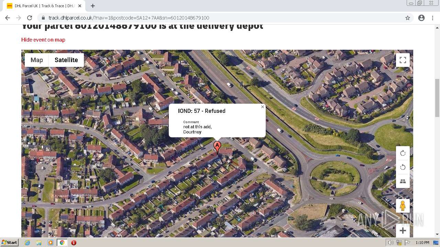Rotate map clockwise
Screen dimensions: 440x247
[403, 153]
